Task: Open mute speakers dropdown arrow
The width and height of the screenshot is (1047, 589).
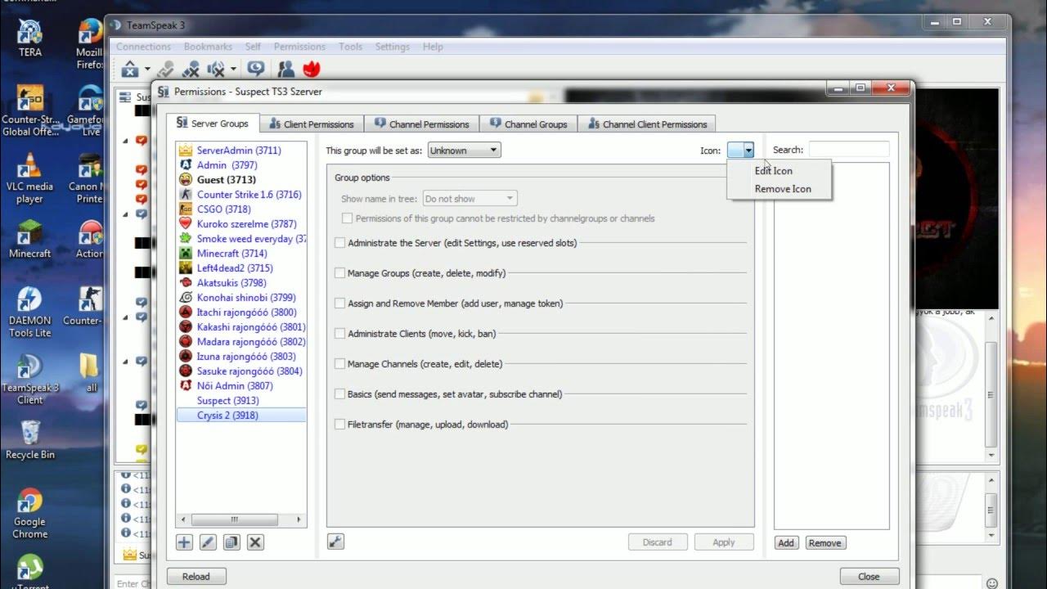Action: [233, 70]
